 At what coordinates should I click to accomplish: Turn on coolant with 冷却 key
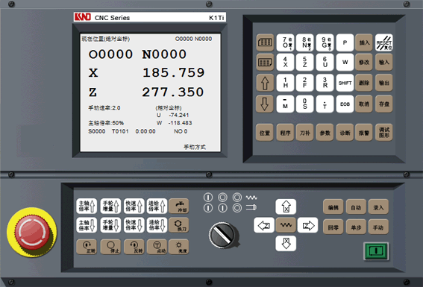pyautogui.click(x=178, y=206)
